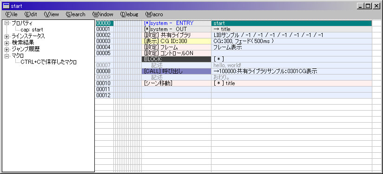
Task: Select line number 00002
Action: click(104, 35)
